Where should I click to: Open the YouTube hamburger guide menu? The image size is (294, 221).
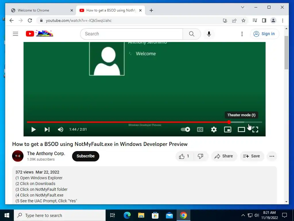click(x=16, y=34)
